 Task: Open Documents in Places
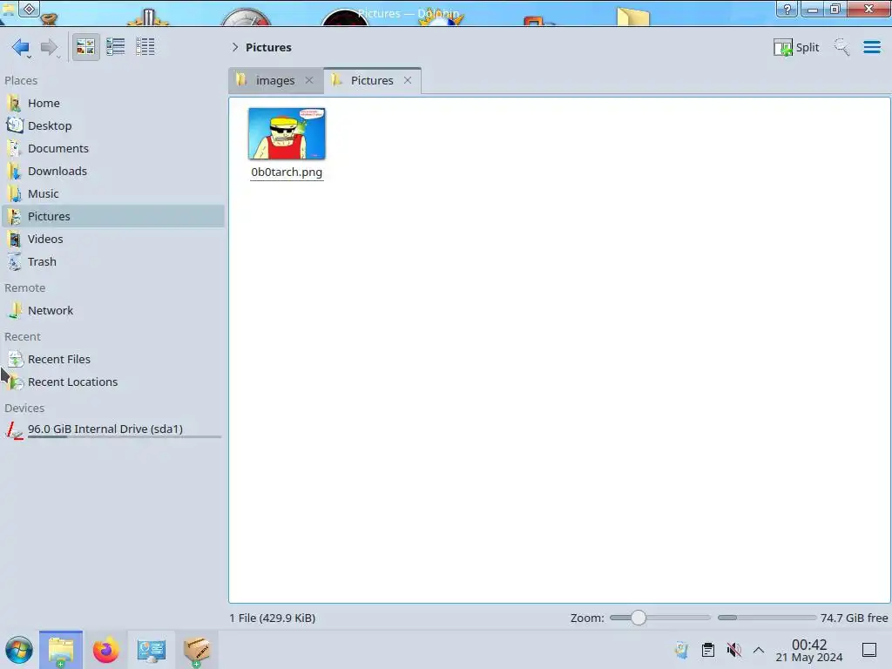(114, 148)
